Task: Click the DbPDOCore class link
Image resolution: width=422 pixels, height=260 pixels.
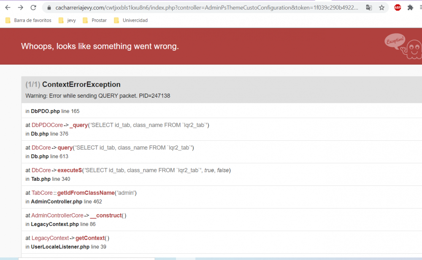Action: point(47,125)
